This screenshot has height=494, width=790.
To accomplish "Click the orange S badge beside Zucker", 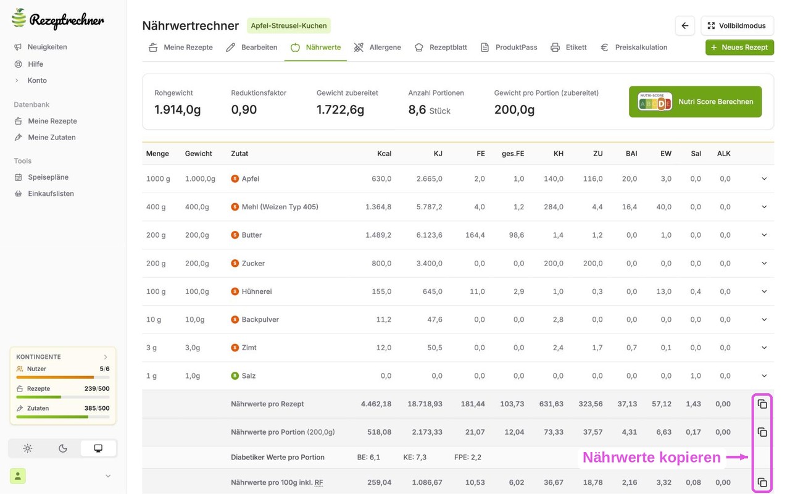I will (x=235, y=263).
